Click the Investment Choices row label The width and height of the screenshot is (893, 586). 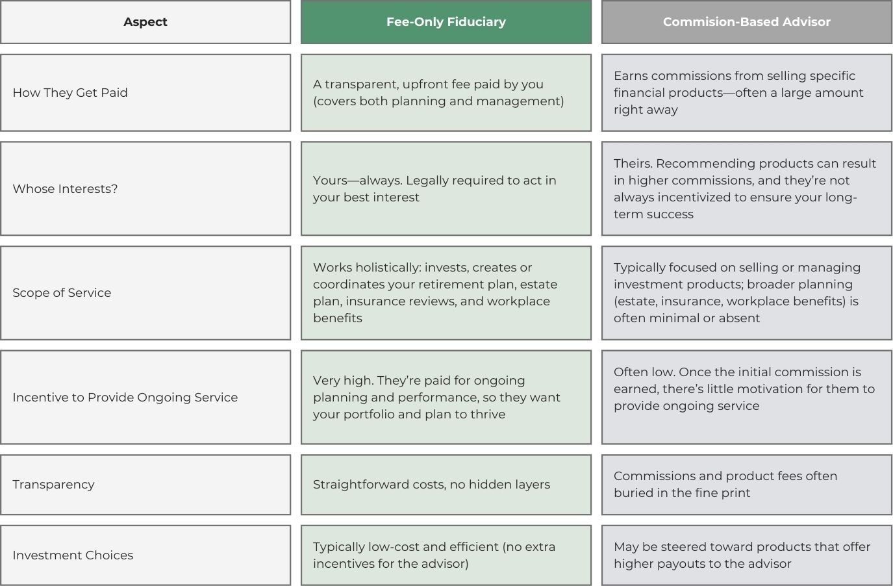coord(145,555)
